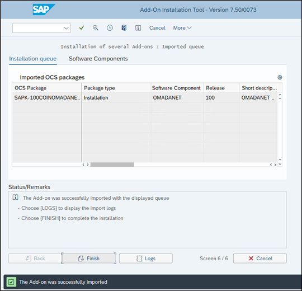Click the Finish button
Screen dimensions: 302x291
(x=89, y=259)
